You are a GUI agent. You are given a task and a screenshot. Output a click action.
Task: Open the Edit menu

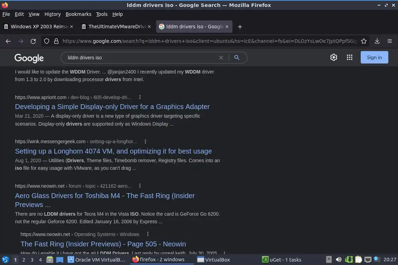[19, 14]
